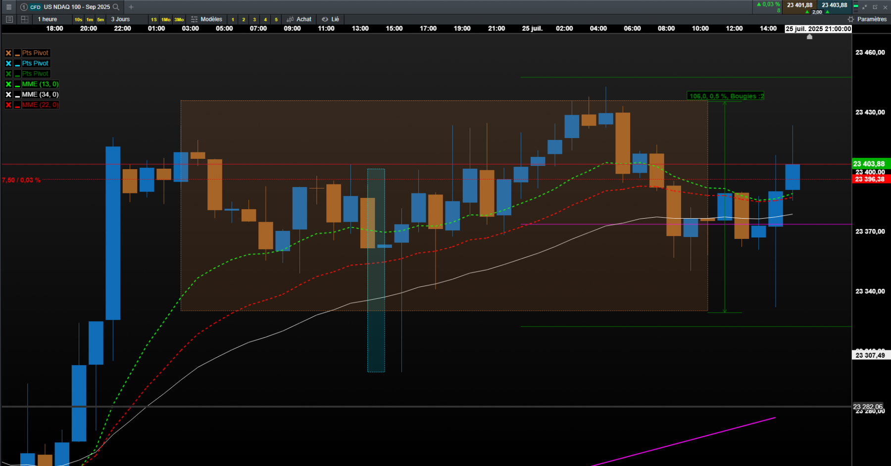Select the 106,0 0,5 % Bougies measurement label
This screenshot has height=466, width=891.
click(726, 96)
